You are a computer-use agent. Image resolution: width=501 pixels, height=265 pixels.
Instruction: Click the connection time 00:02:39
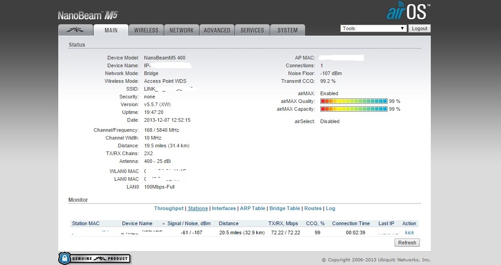[355, 233]
